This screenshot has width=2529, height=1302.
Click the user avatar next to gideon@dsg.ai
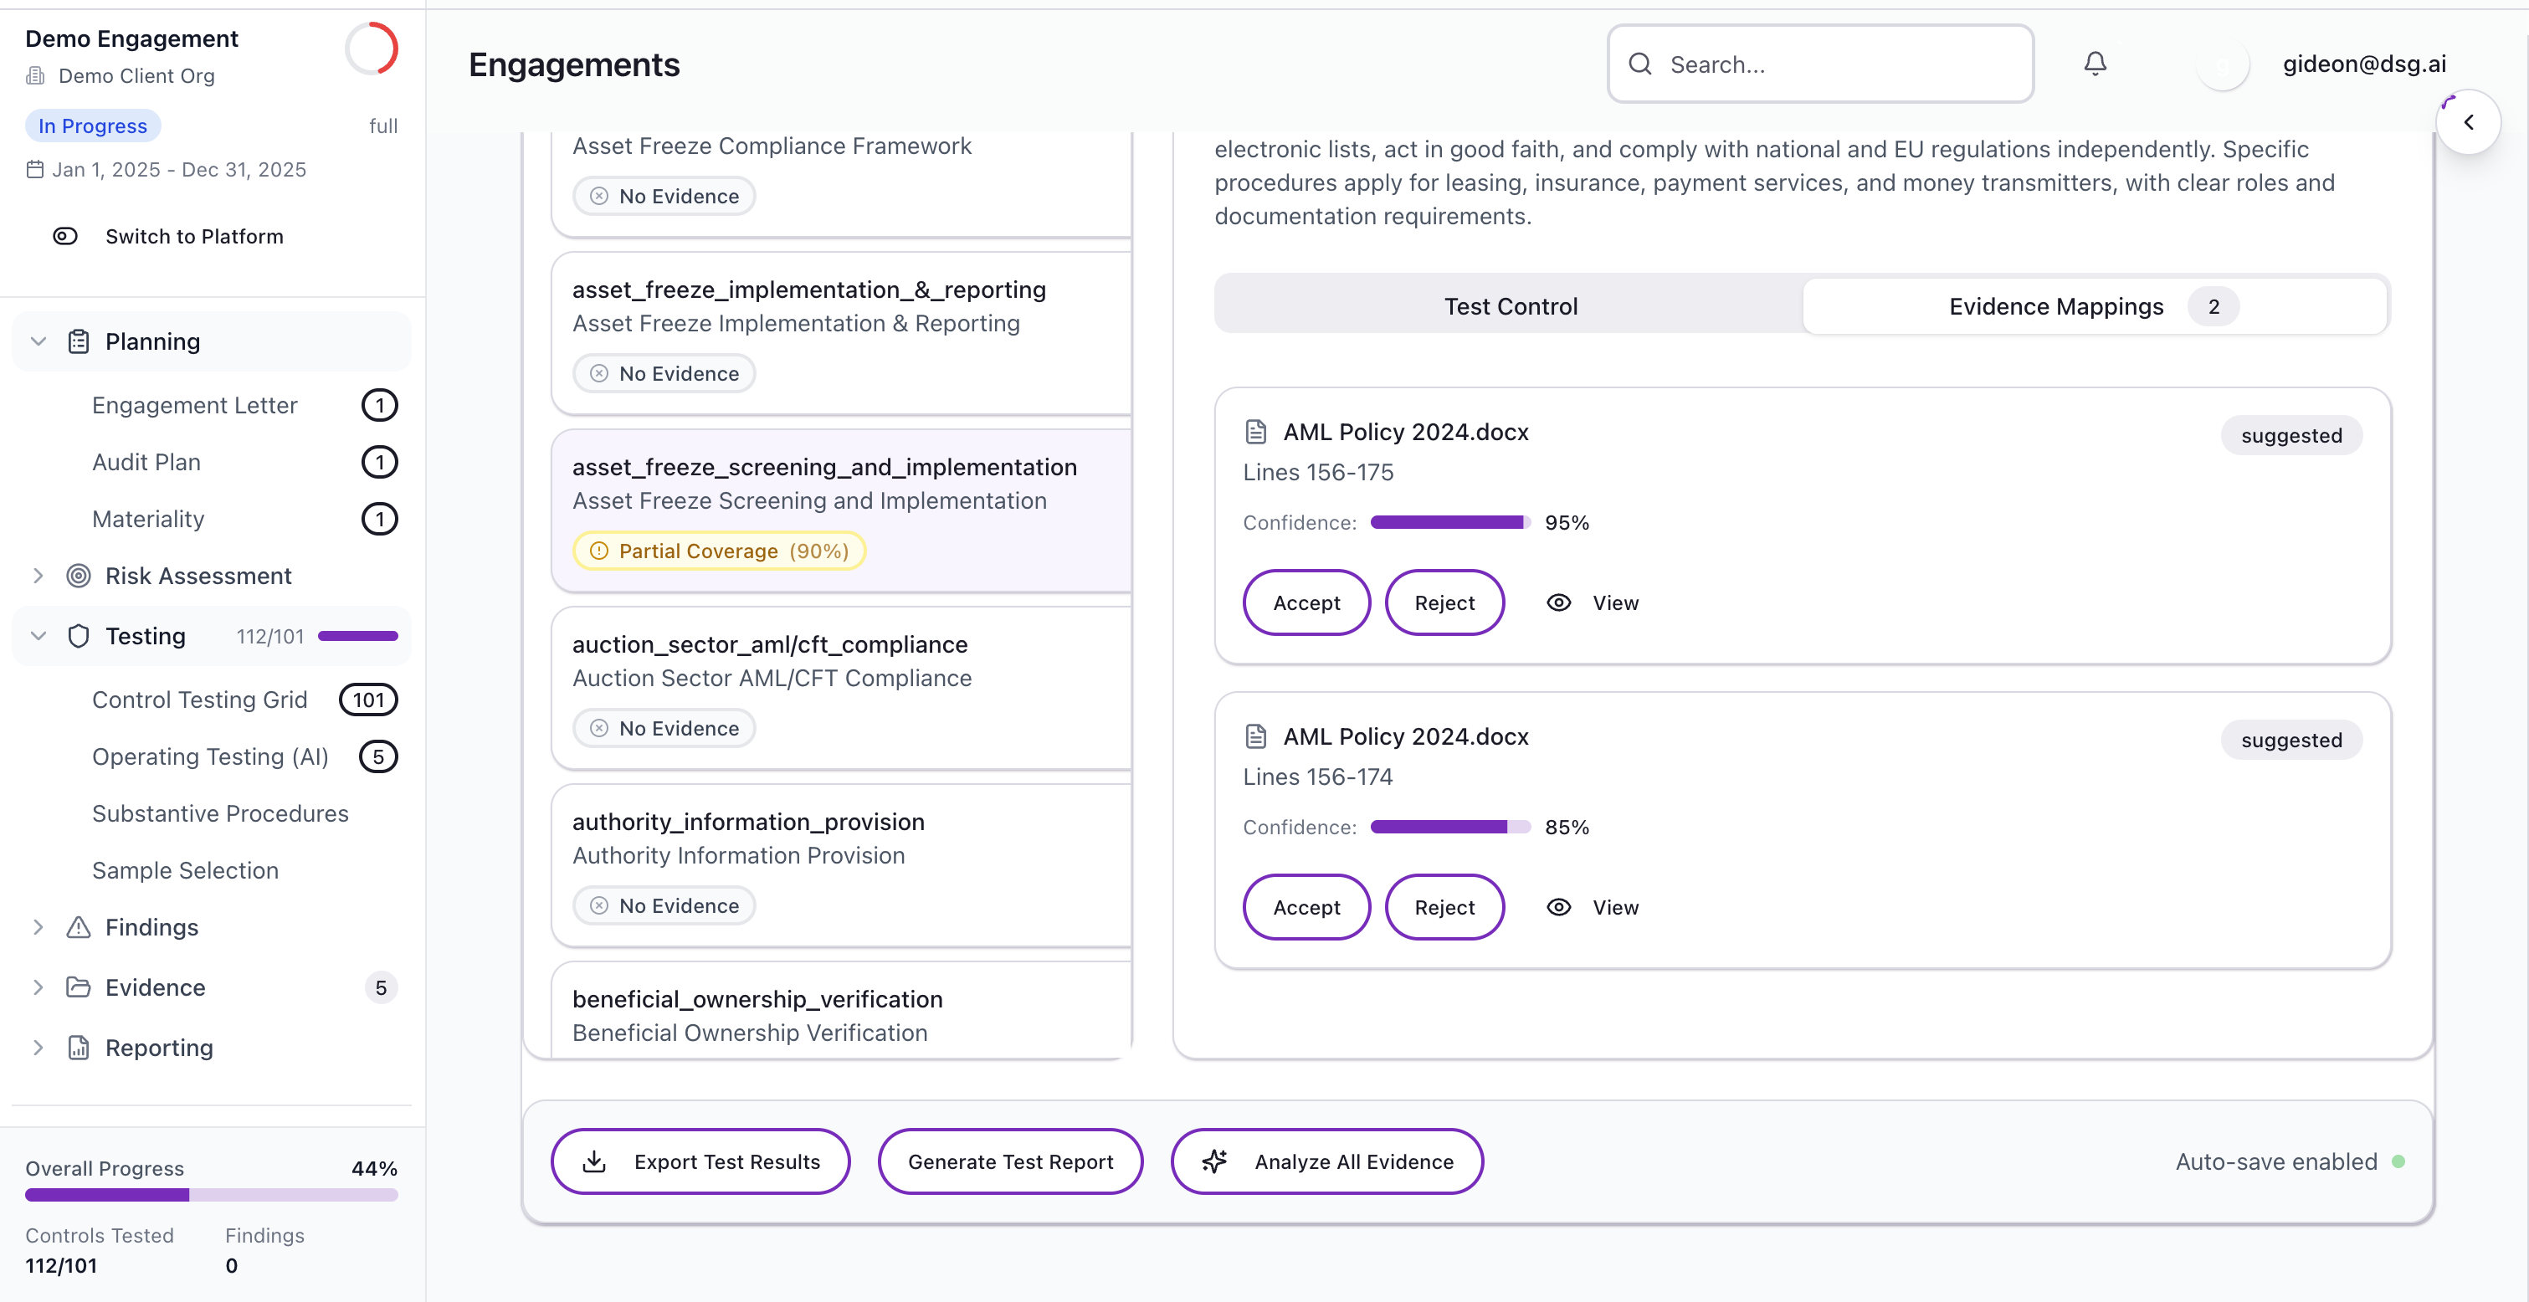click(x=2223, y=64)
